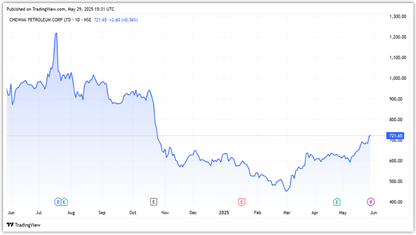Viewport: 416px width, 235px height.
Task: Click the Nov label on time axis
Action: point(166,213)
